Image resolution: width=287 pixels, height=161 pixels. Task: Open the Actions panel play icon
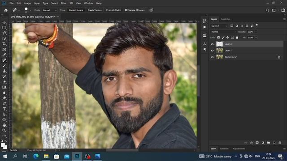point(204,27)
